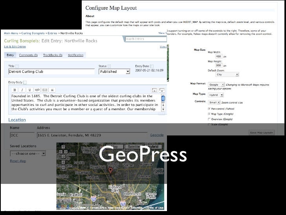Open the Default Zoom dropdown showing City
Viewport: 286px width, 215px height.
tap(227, 74)
